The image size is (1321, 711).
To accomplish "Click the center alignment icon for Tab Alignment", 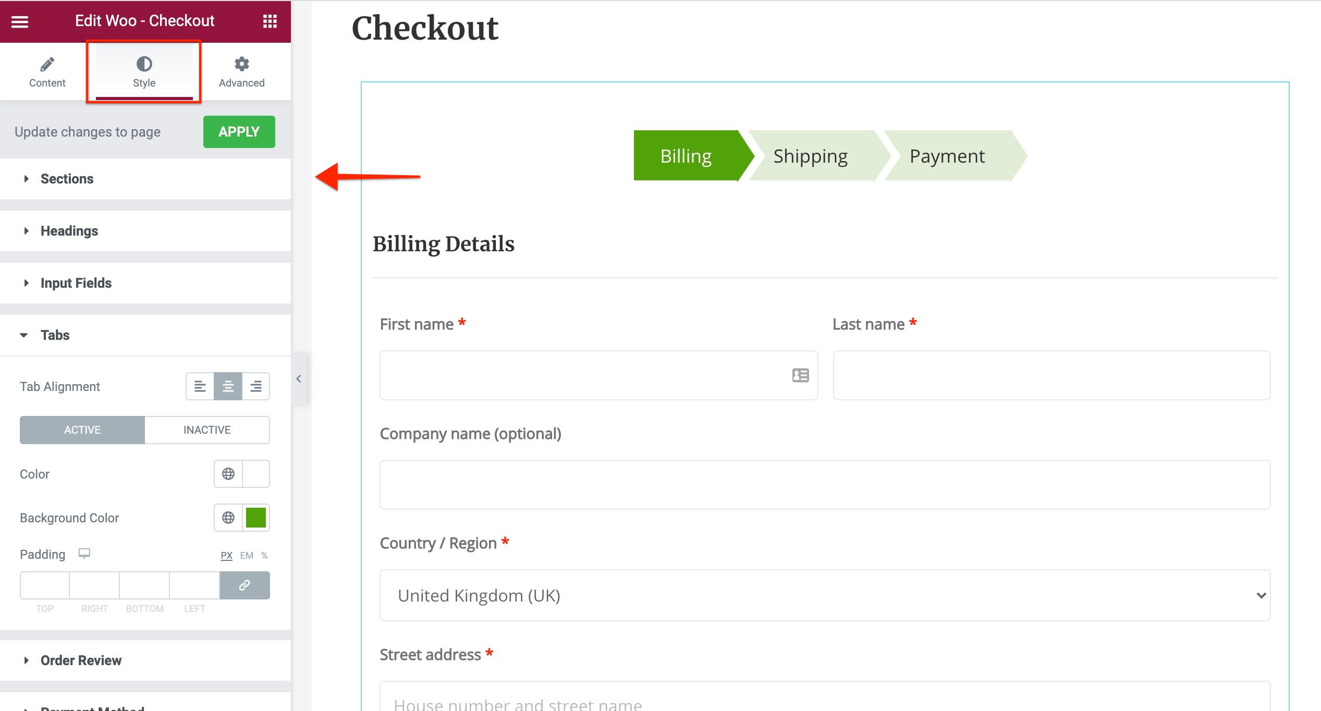I will coord(228,386).
